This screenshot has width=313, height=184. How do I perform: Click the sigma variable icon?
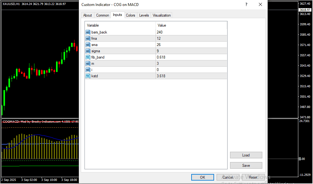coord(88,51)
